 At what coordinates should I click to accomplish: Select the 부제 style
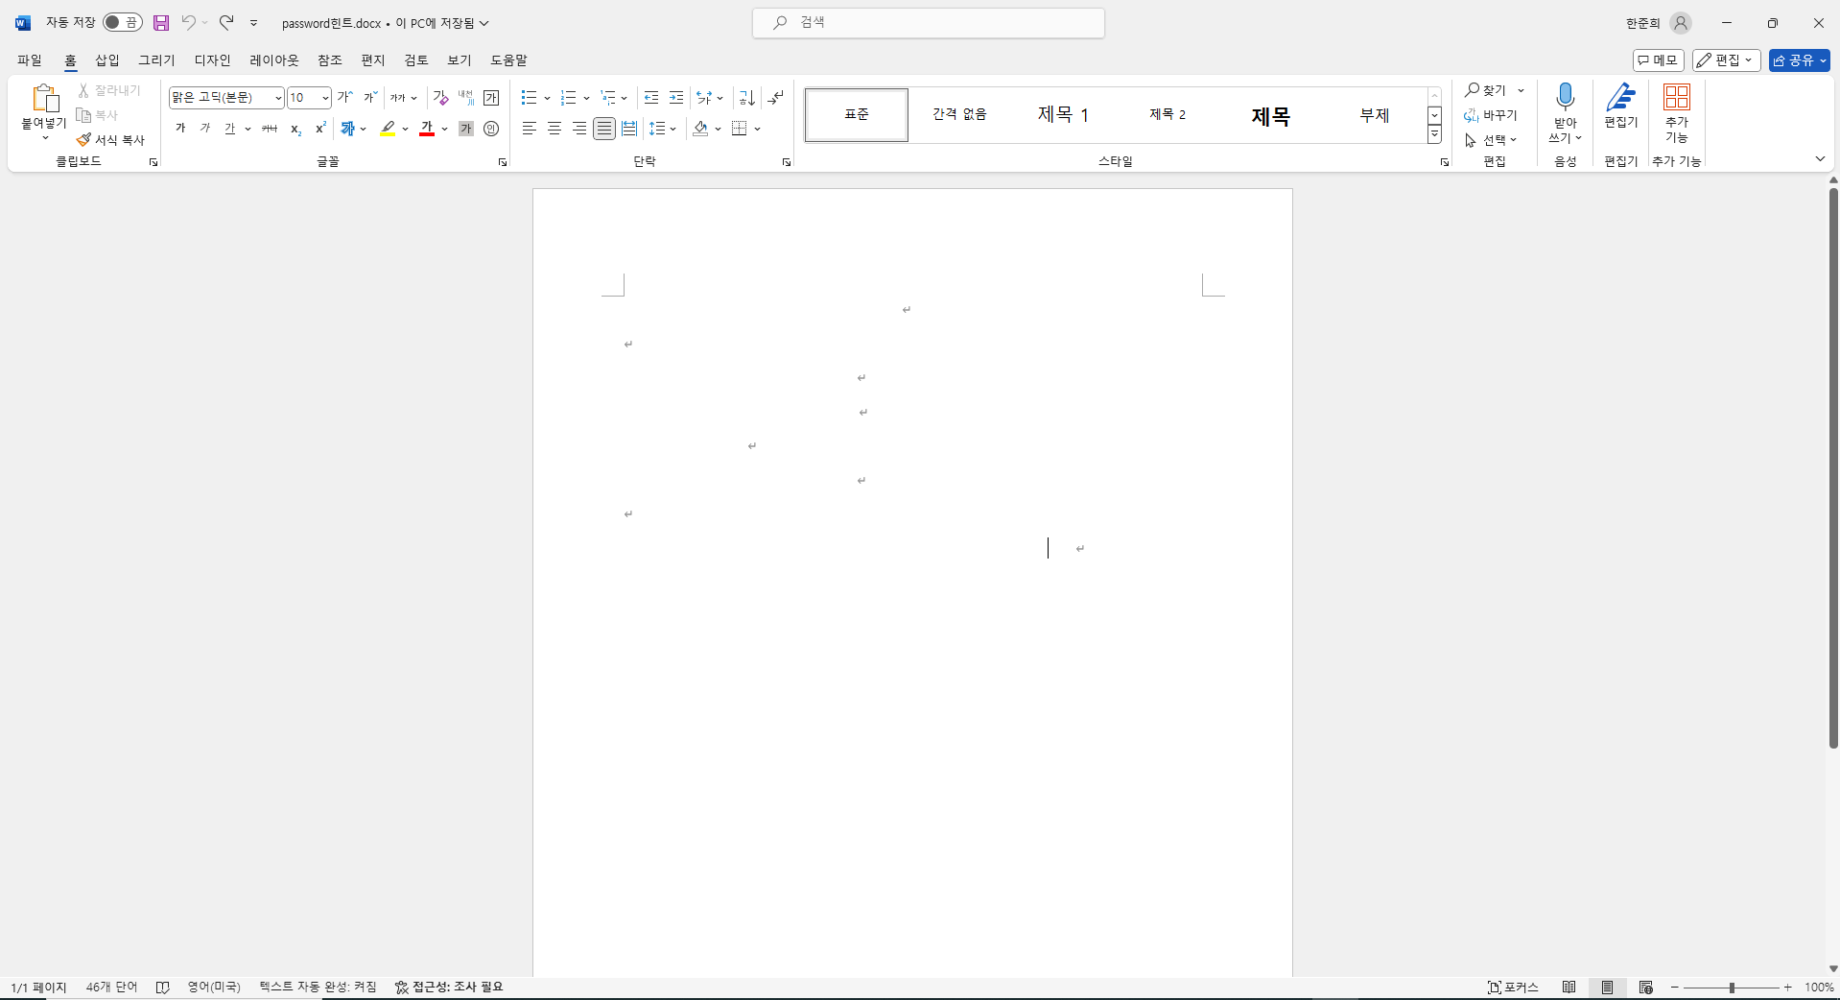(x=1374, y=115)
